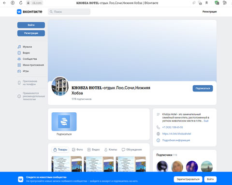Expand description with Ещё link
232x185 pixels.
pos(206,121)
